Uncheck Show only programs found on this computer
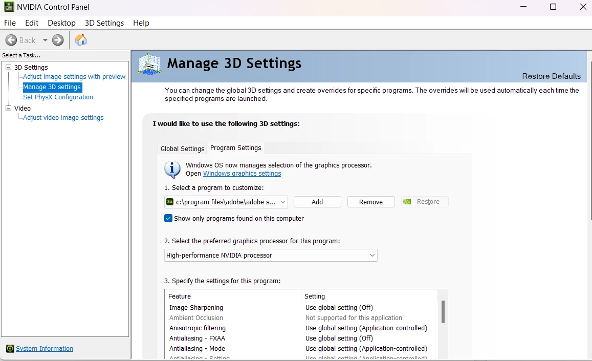The image size is (592, 361). 168,219
